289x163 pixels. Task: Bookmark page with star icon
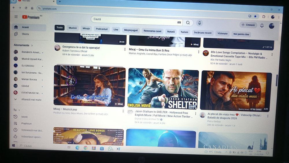[255, 16]
